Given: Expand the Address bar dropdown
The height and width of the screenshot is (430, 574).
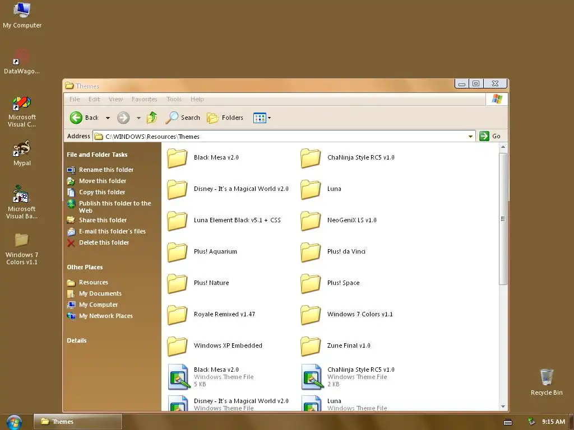Looking at the screenshot, I should [470, 137].
